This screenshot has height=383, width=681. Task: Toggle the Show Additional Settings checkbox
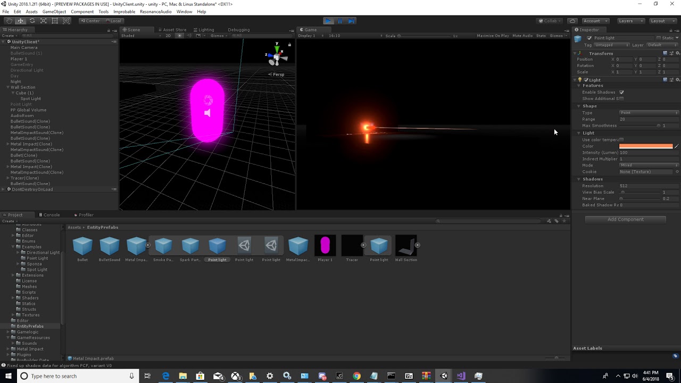coord(621,98)
